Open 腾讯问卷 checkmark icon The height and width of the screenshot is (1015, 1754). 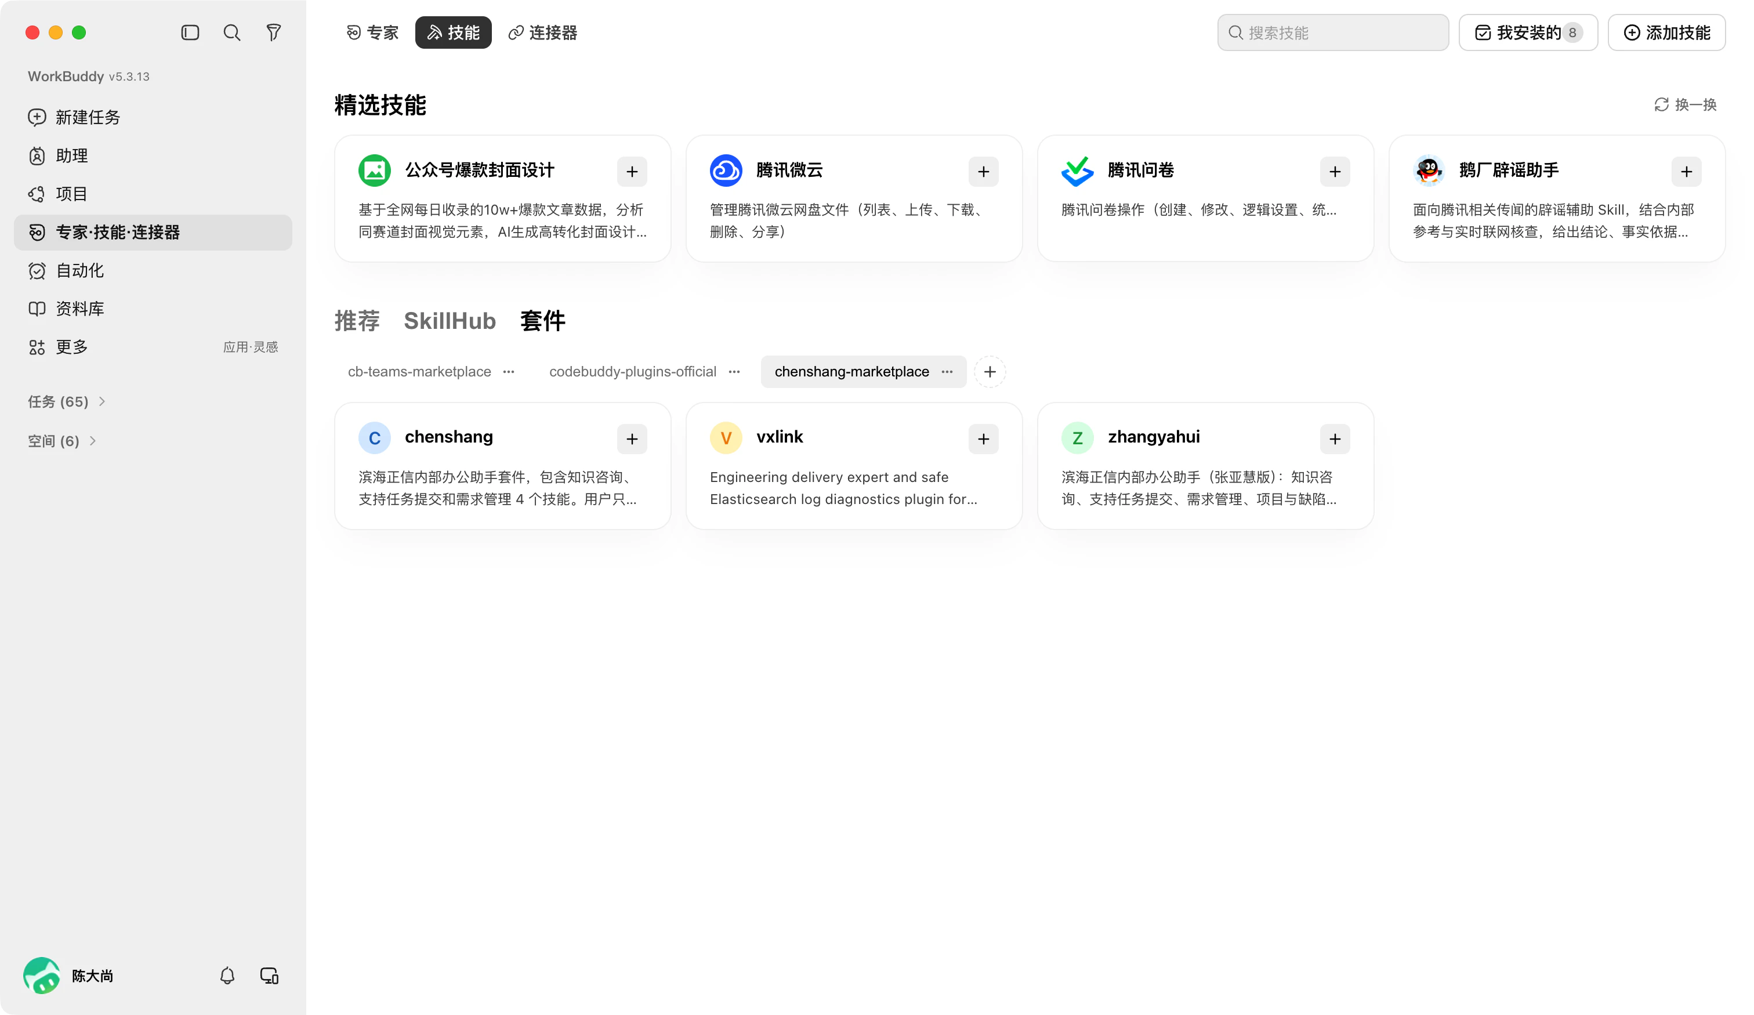(x=1078, y=171)
